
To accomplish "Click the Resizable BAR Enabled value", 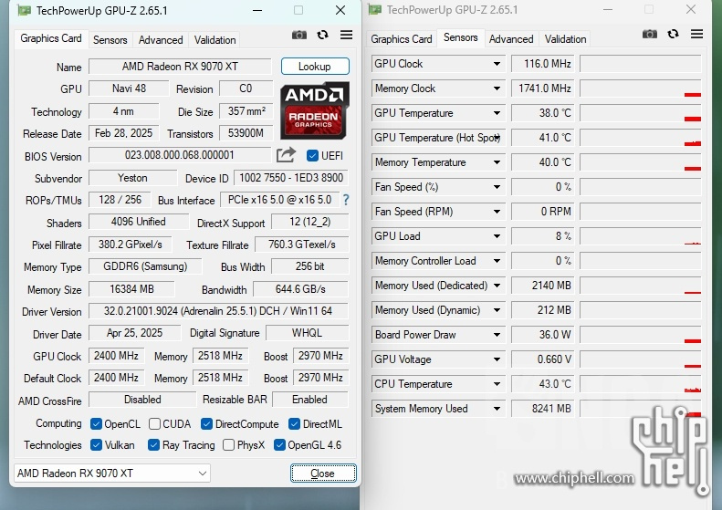I will click(310, 400).
